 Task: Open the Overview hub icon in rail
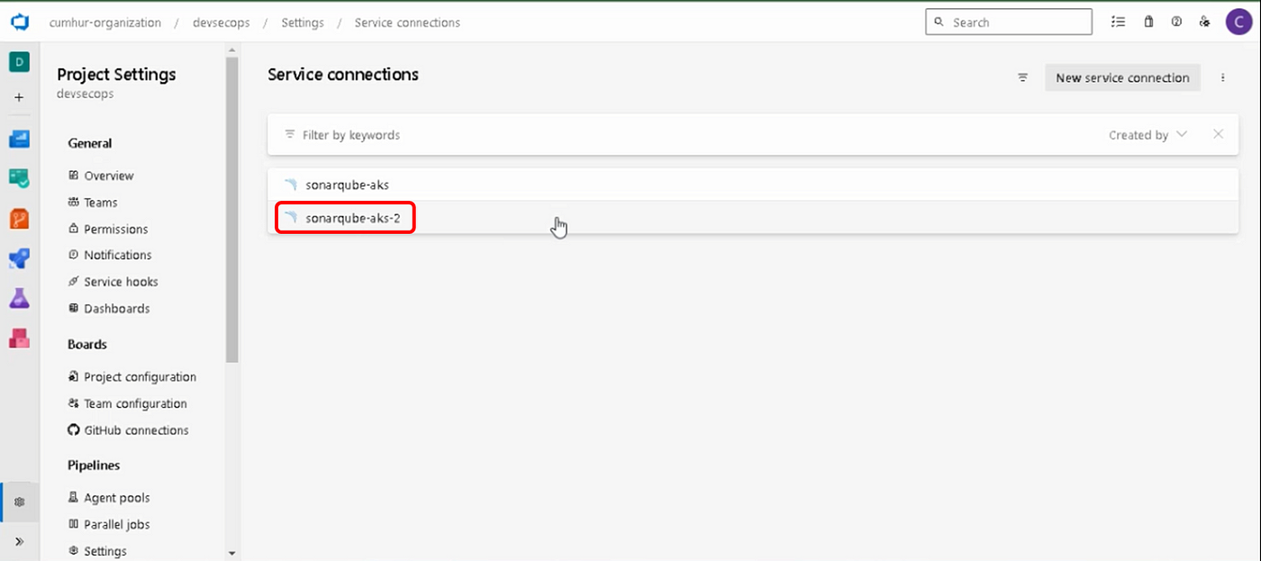19,139
